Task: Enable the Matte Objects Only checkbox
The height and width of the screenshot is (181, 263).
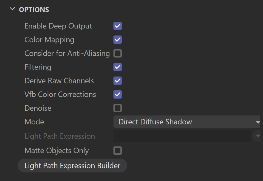Action: tap(118, 151)
